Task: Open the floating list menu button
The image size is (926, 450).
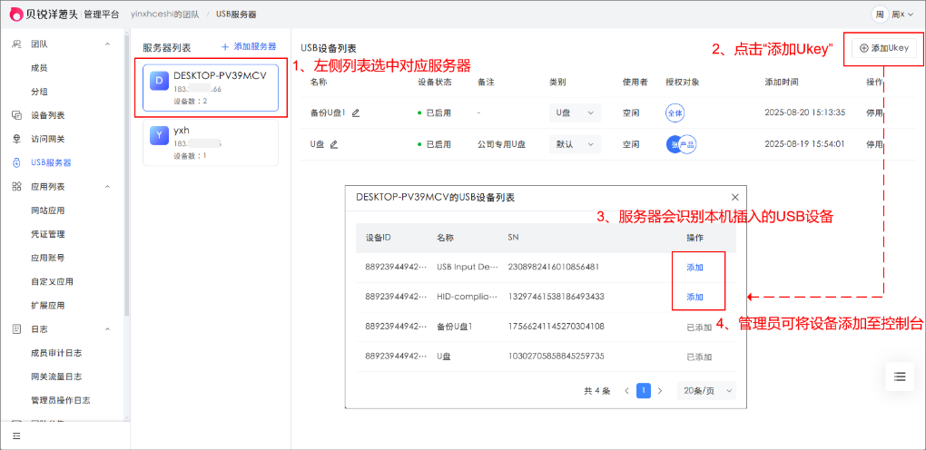Action: (900, 377)
